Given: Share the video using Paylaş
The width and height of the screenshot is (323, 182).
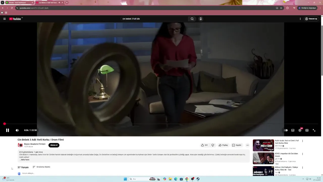Looking at the screenshot, I should (223, 145).
